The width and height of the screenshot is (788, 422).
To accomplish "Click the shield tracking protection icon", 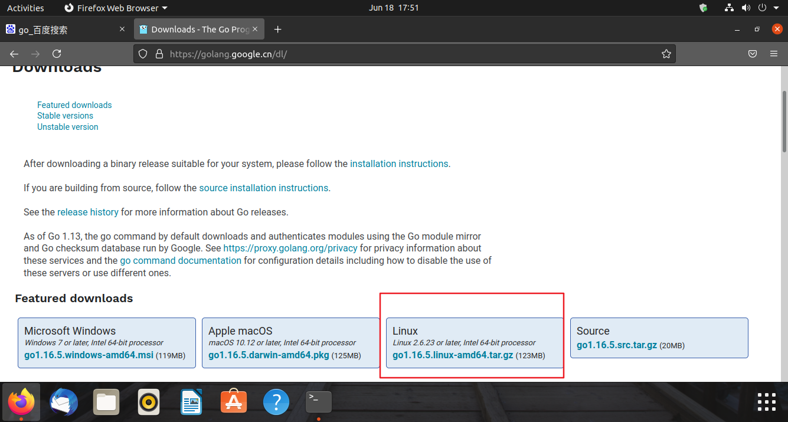I will [x=142, y=54].
